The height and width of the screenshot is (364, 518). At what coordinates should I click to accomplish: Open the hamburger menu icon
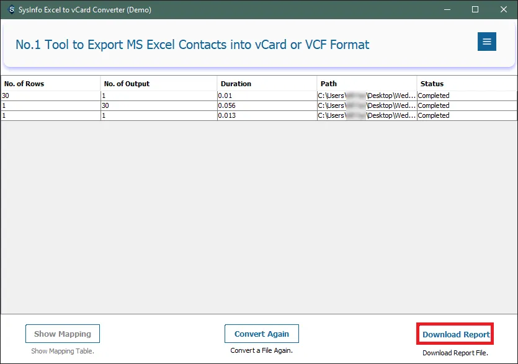486,42
